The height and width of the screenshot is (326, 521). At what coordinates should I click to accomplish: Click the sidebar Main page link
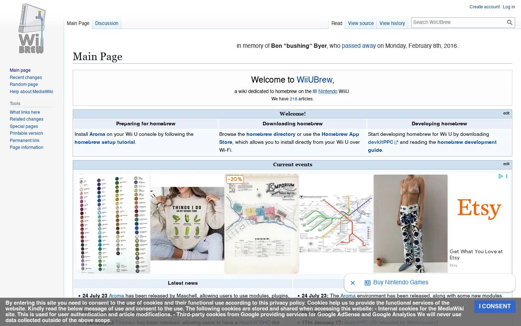click(20, 70)
